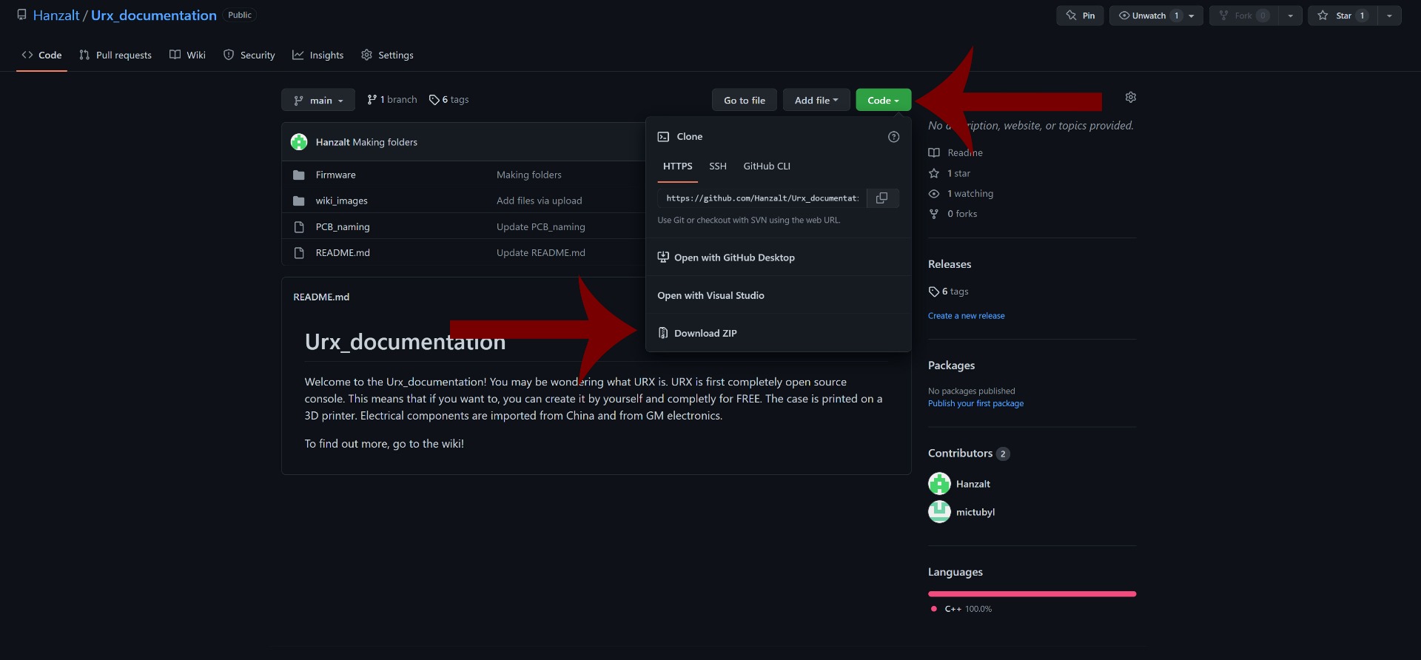Collapse the green Code dropdown
Screen dimensions: 1421x660
[x=883, y=101]
